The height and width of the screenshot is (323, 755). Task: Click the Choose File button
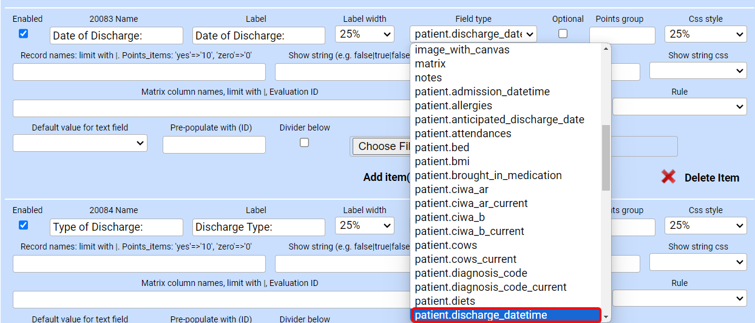381,146
